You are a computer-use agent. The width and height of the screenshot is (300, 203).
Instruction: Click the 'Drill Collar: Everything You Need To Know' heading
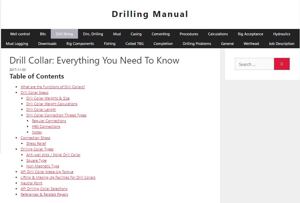pyautogui.click(x=94, y=61)
